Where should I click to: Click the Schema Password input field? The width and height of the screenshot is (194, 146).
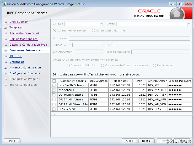click(161, 52)
